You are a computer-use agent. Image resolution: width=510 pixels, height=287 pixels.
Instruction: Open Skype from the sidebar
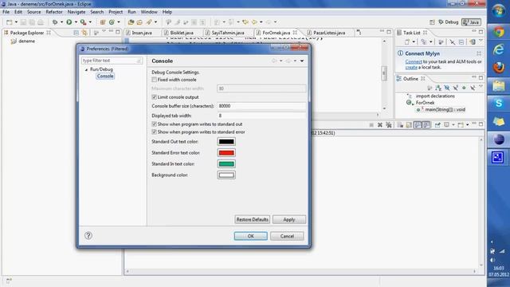(498, 104)
